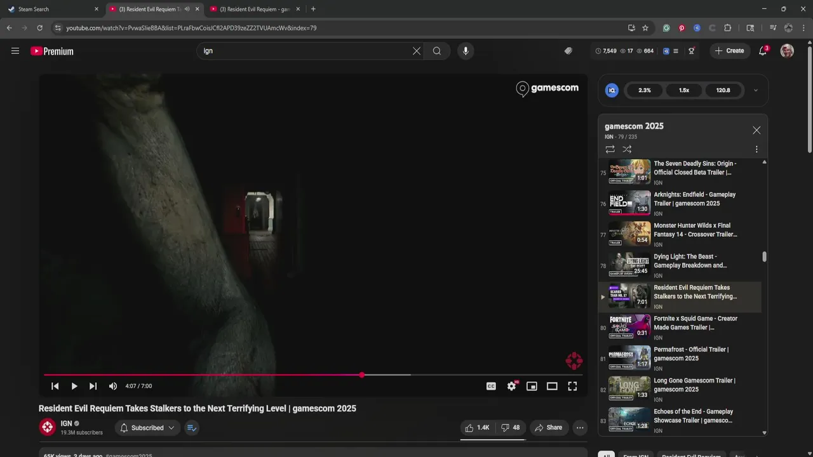Dislike the video showing 48
This screenshot has width=813, height=457.
(x=511, y=428)
